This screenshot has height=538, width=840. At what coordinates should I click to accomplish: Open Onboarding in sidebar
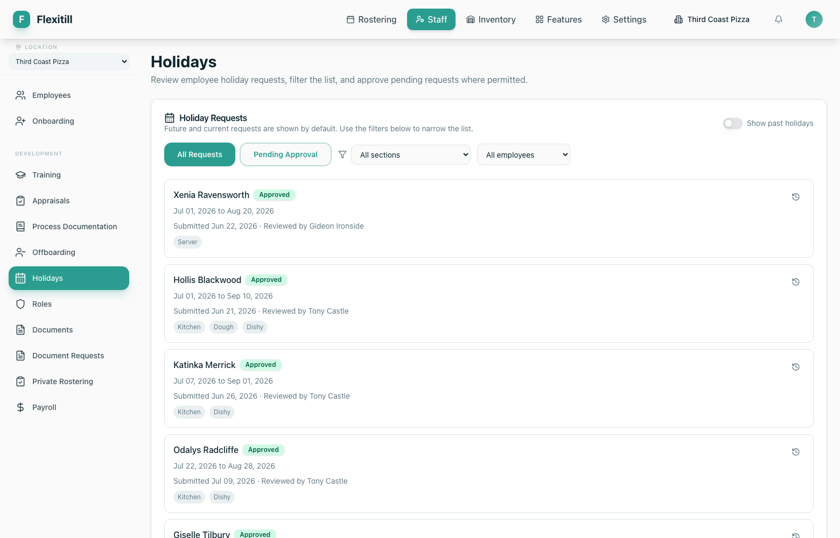[69, 121]
